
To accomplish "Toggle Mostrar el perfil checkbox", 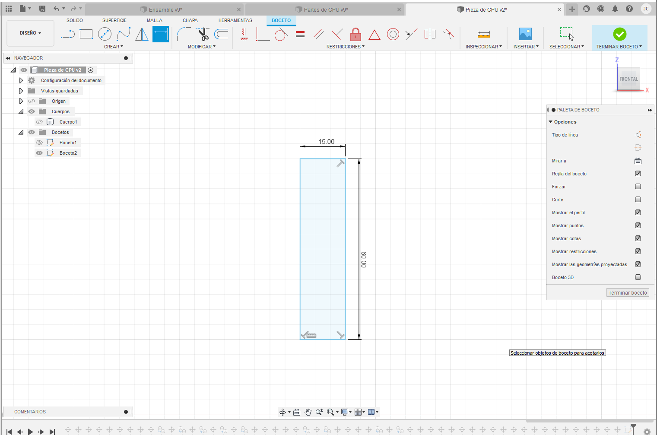I will tap(638, 213).
